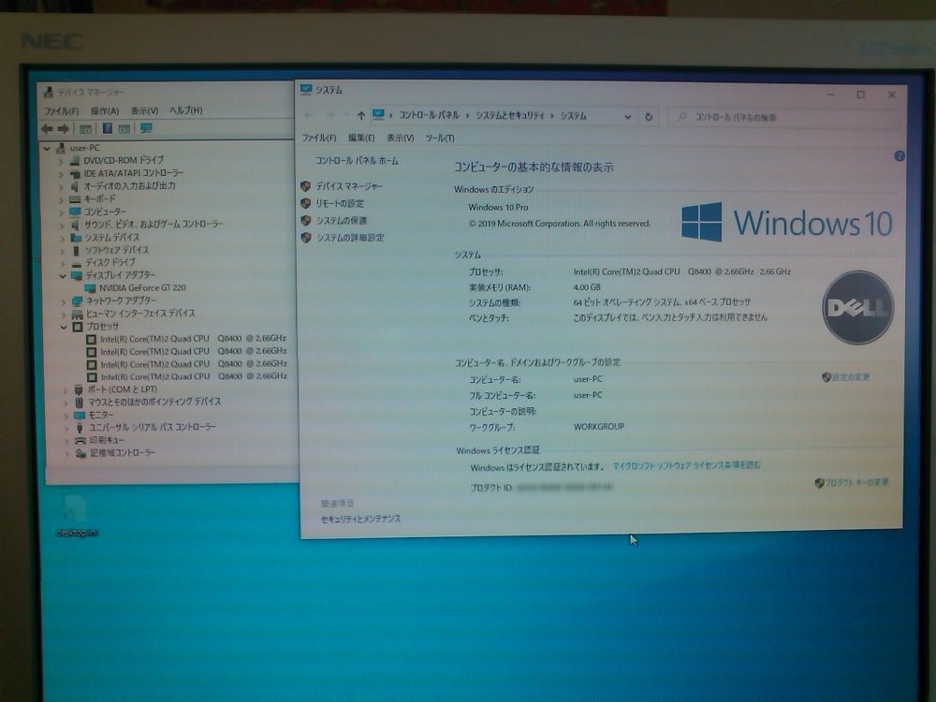The image size is (936, 702).
Task: Expand ネットワーク アダプター
Action: click(64, 301)
